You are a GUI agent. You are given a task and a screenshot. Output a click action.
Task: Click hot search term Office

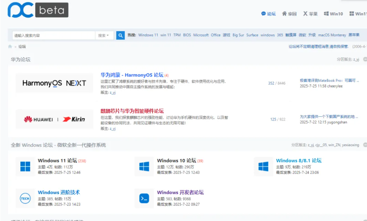[215, 35]
